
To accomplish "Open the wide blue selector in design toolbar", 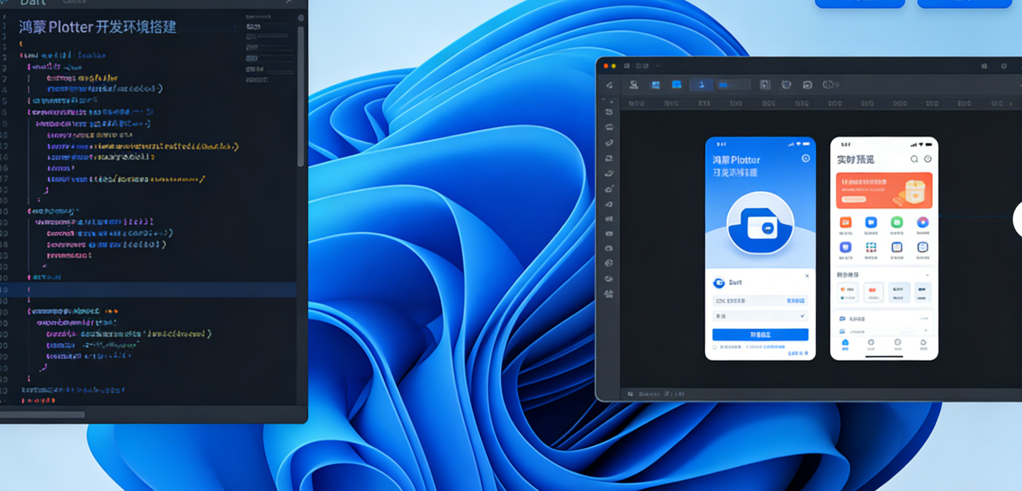I will 734,85.
